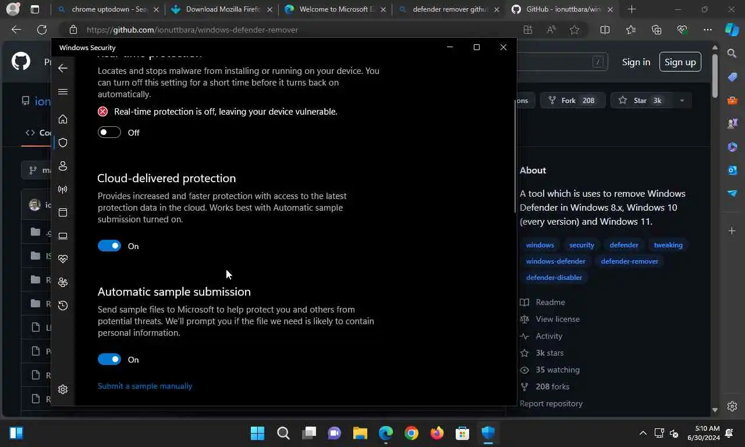Toggle Real-time protection switch
The height and width of the screenshot is (447, 745).
point(109,132)
